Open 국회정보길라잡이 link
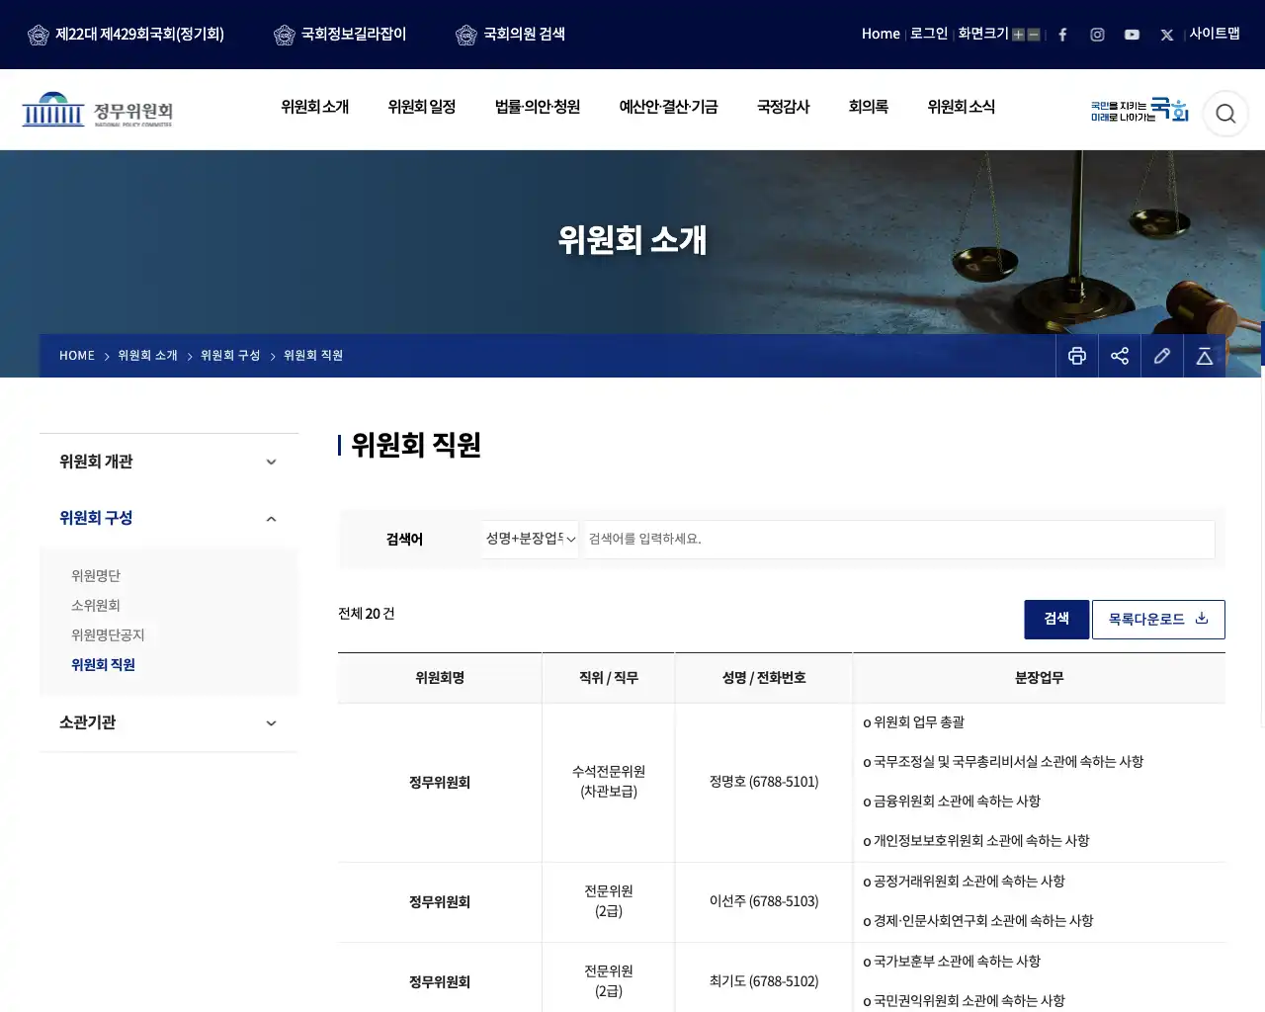This screenshot has width=1265, height=1012. [x=340, y=35]
